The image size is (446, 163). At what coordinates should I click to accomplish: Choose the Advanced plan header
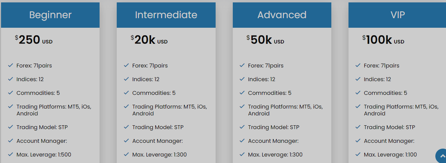(x=282, y=15)
